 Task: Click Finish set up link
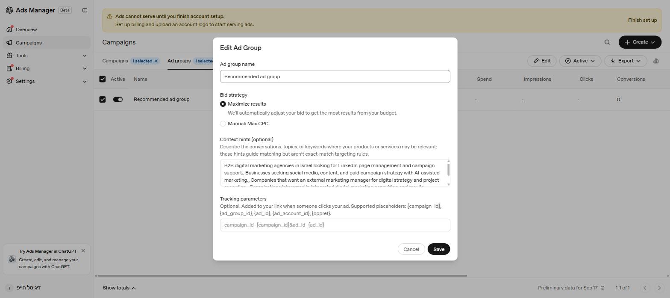tap(642, 20)
